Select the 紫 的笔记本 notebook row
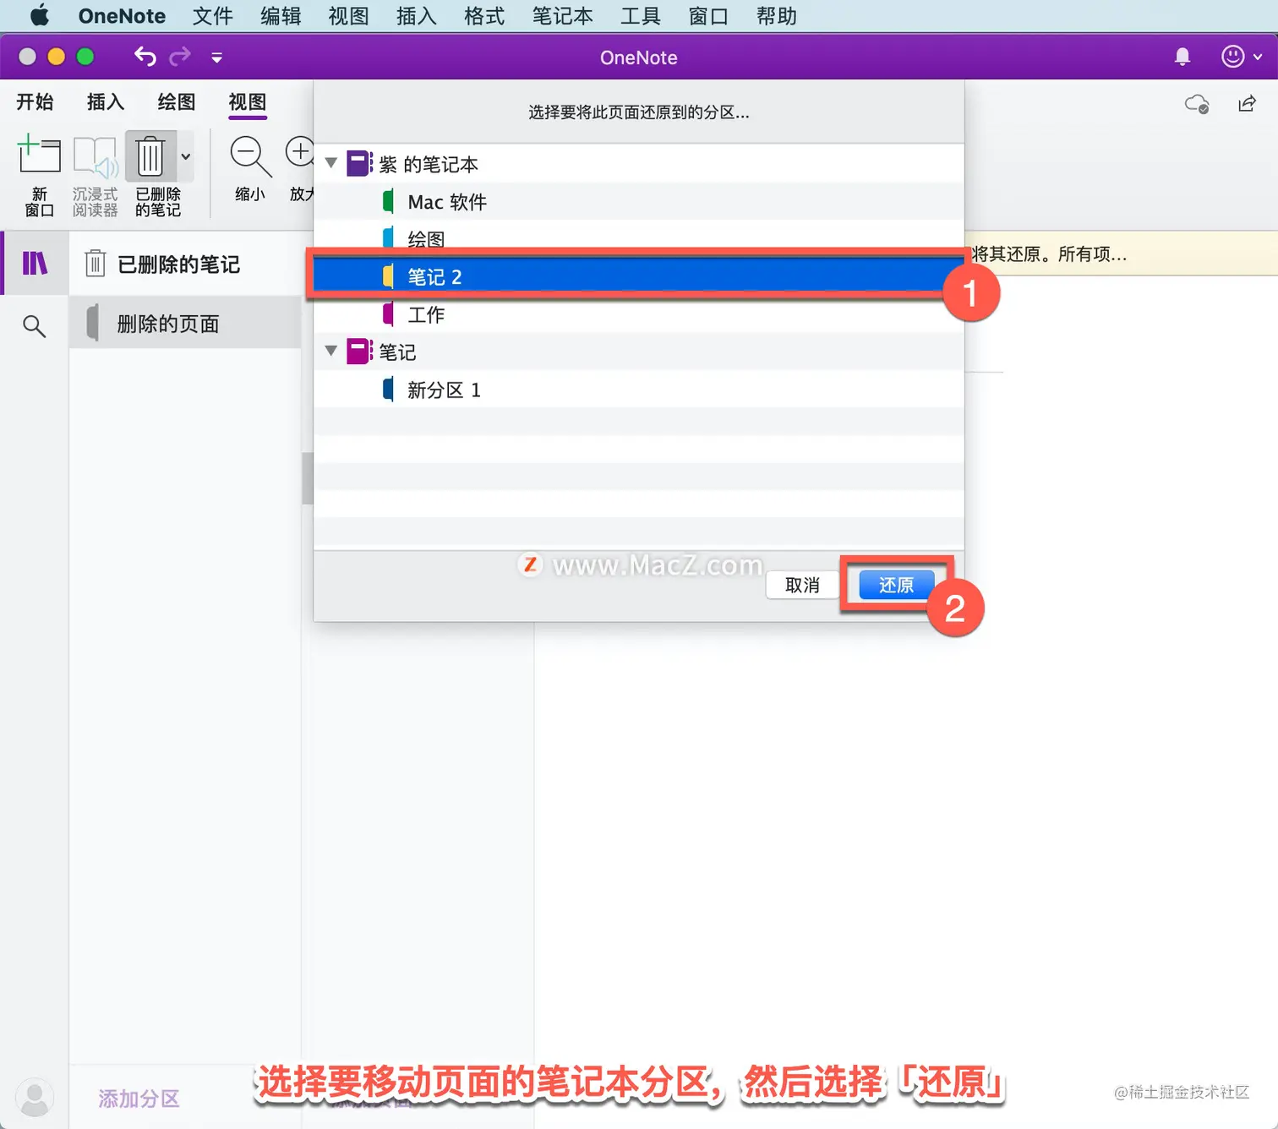The width and height of the screenshot is (1278, 1129). 638,164
